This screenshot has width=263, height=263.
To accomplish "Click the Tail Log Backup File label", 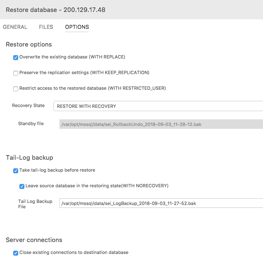I will pos(35,204).
